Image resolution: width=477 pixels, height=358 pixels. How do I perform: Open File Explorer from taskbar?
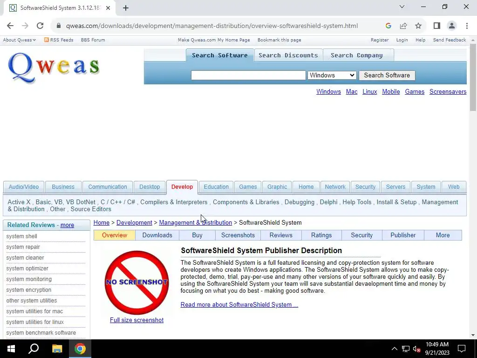[57, 349]
